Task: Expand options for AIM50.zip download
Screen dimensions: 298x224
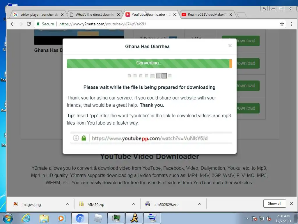Action: (133, 204)
